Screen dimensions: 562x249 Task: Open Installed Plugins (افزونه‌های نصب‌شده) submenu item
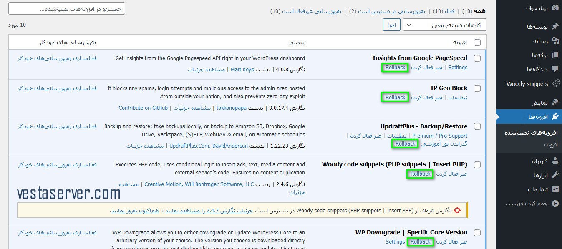tap(531, 133)
